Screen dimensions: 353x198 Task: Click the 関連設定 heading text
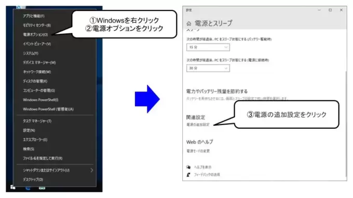click(196, 117)
